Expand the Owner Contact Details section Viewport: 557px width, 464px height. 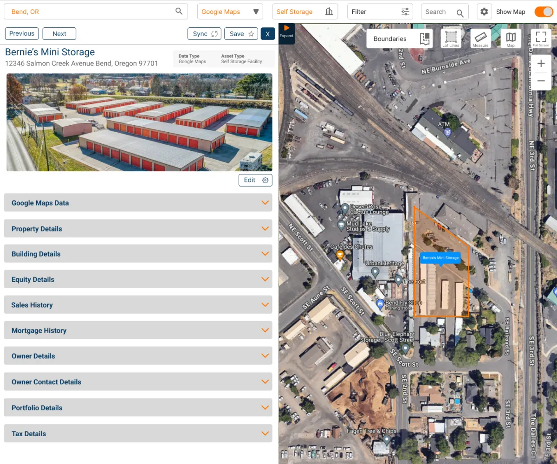click(138, 382)
